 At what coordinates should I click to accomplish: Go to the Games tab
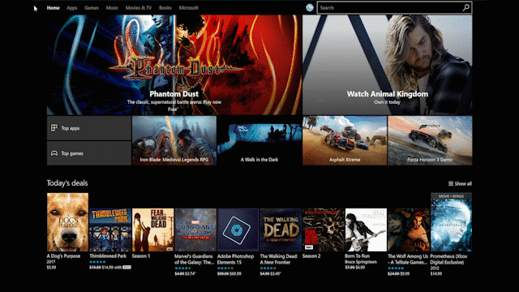click(92, 7)
